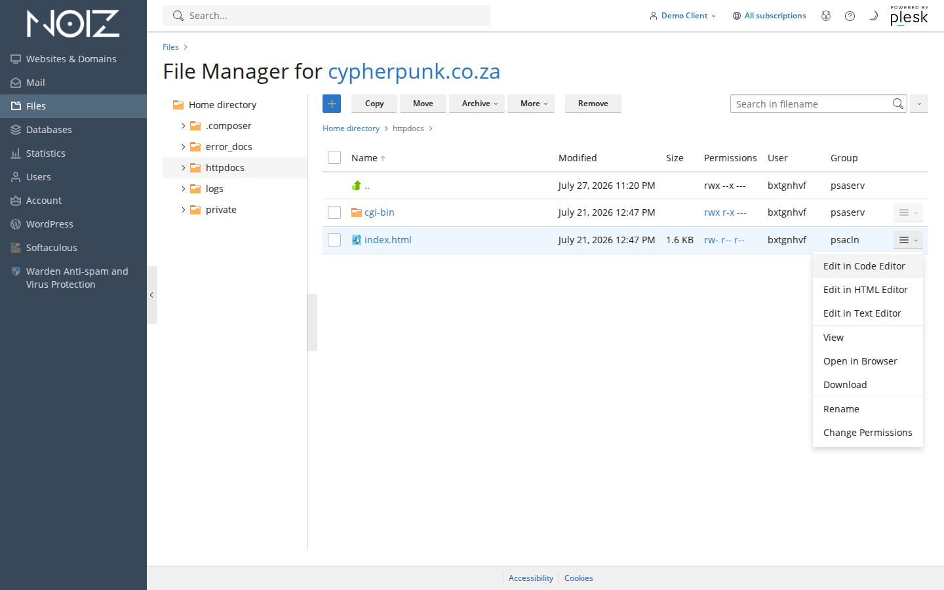Image resolution: width=944 pixels, height=590 pixels.
Task: Open All subscriptions link
Action: (775, 16)
